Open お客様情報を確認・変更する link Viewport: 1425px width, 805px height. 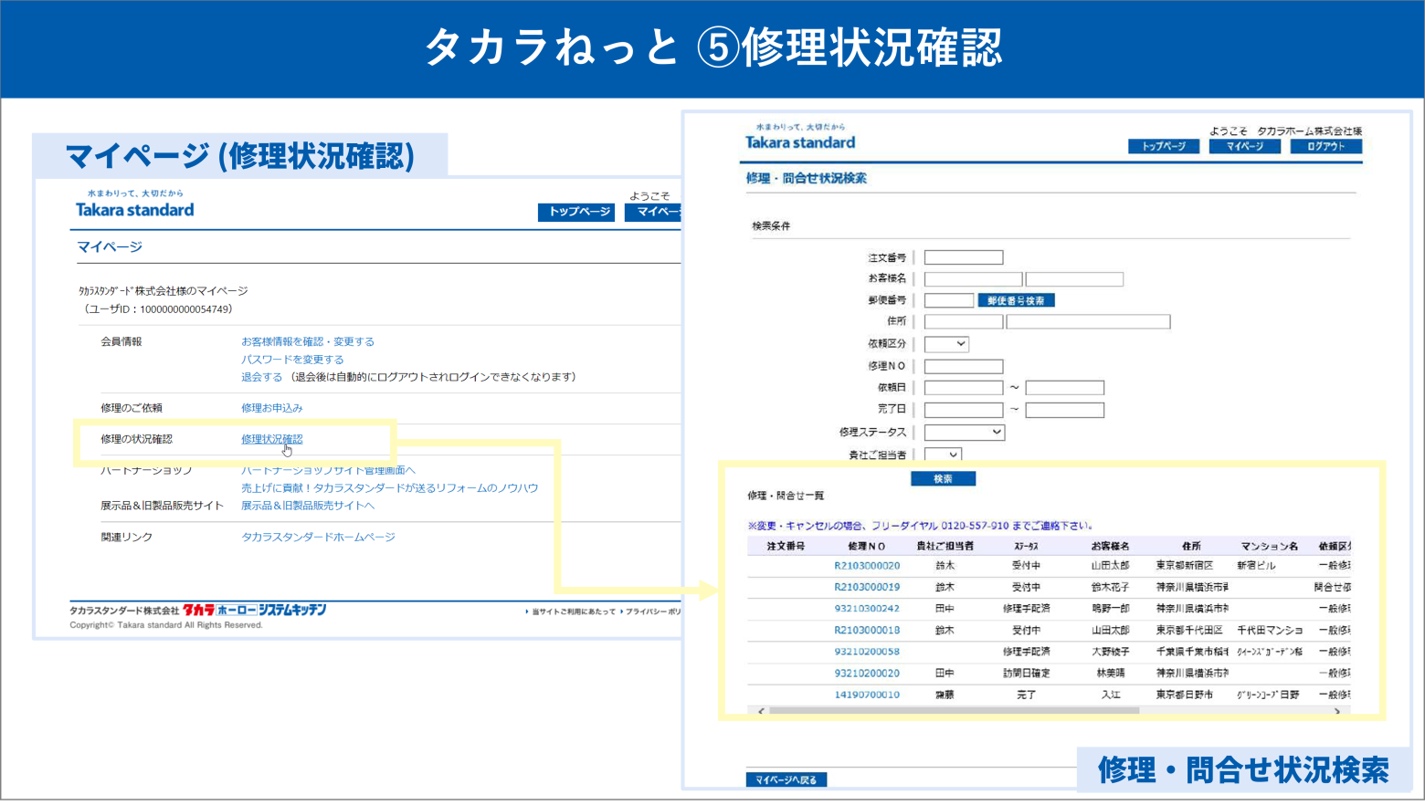tap(308, 341)
